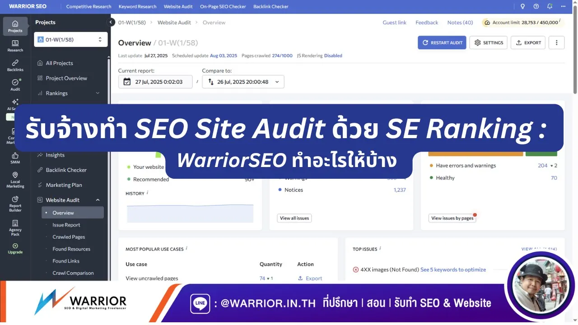Screen dimensions: 578x325
Task: Open the help question mark icon
Action: click(x=536, y=6)
